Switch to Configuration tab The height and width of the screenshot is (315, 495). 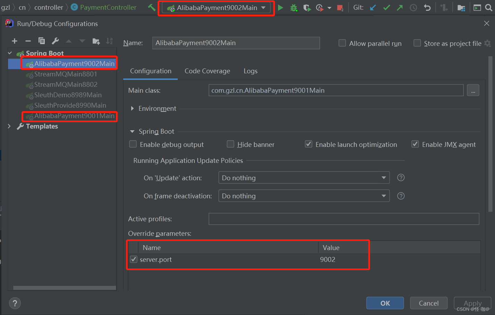coord(151,71)
